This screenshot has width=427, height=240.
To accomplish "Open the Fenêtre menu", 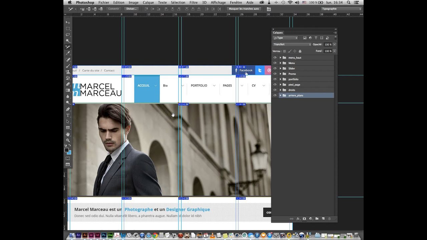I will [x=236, y=2].
